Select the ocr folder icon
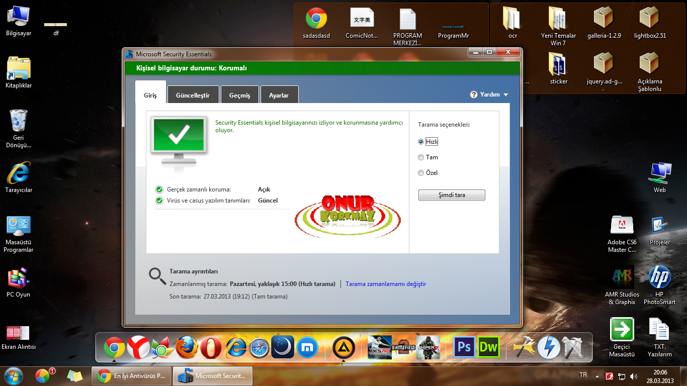 (x=512, y=23)
